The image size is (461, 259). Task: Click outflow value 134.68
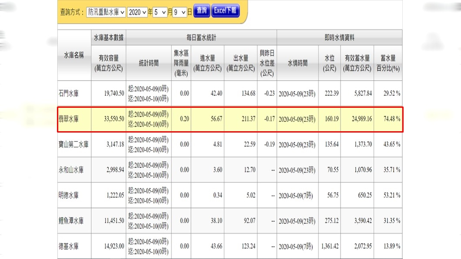pyautogui.click(x=248, y=93)
